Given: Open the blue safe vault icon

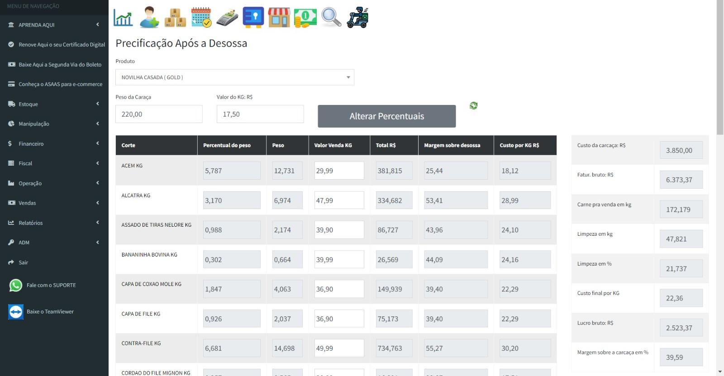Looking at the screenshot, I should [x=253, y=18].
